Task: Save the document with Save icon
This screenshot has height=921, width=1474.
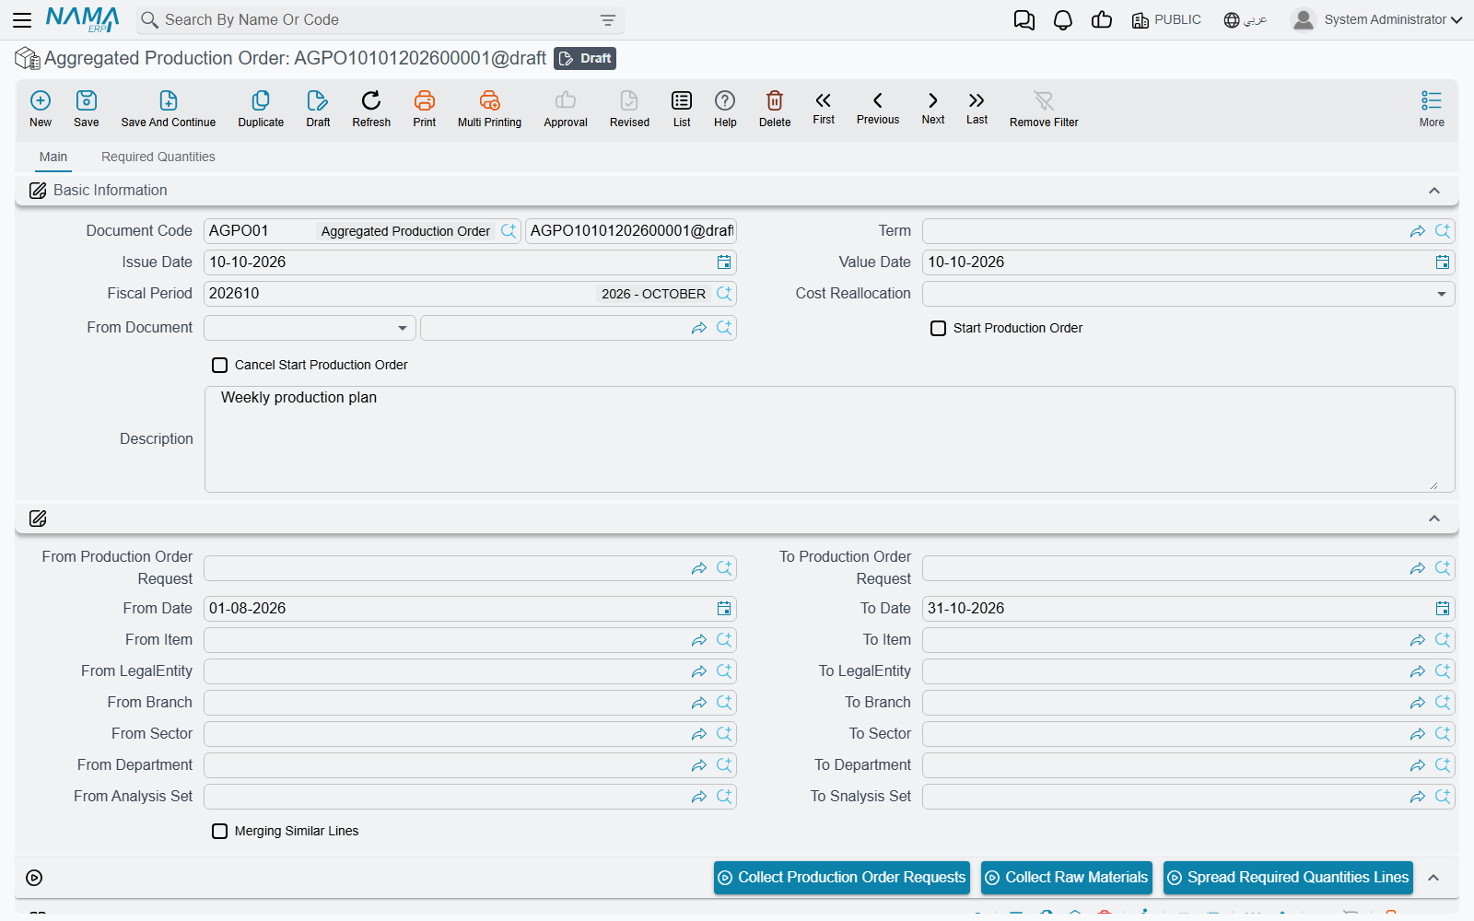Action: (x=87, y=109)
